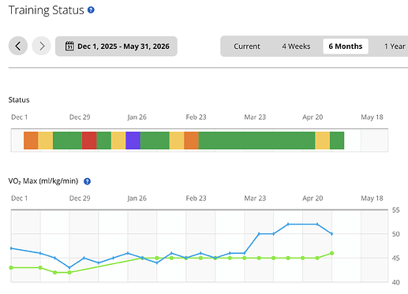
Task: Click May 18 label above status bar
Action: [x=372, y=117]
